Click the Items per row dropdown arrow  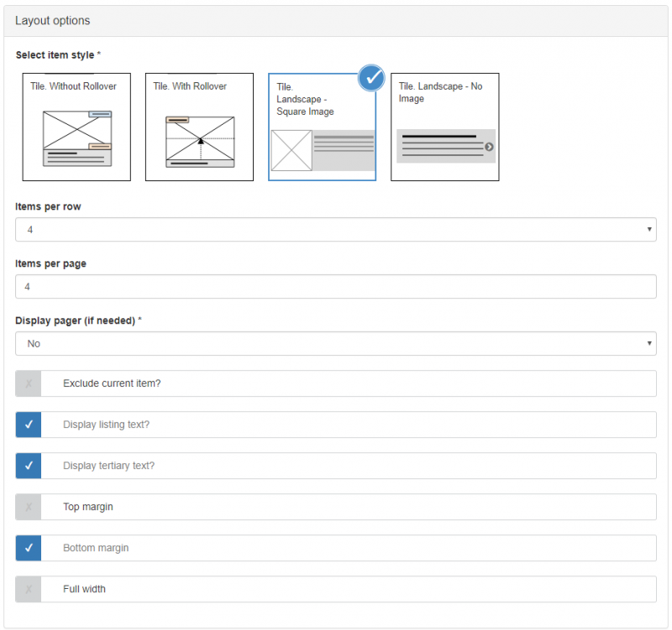coord(649,229)
